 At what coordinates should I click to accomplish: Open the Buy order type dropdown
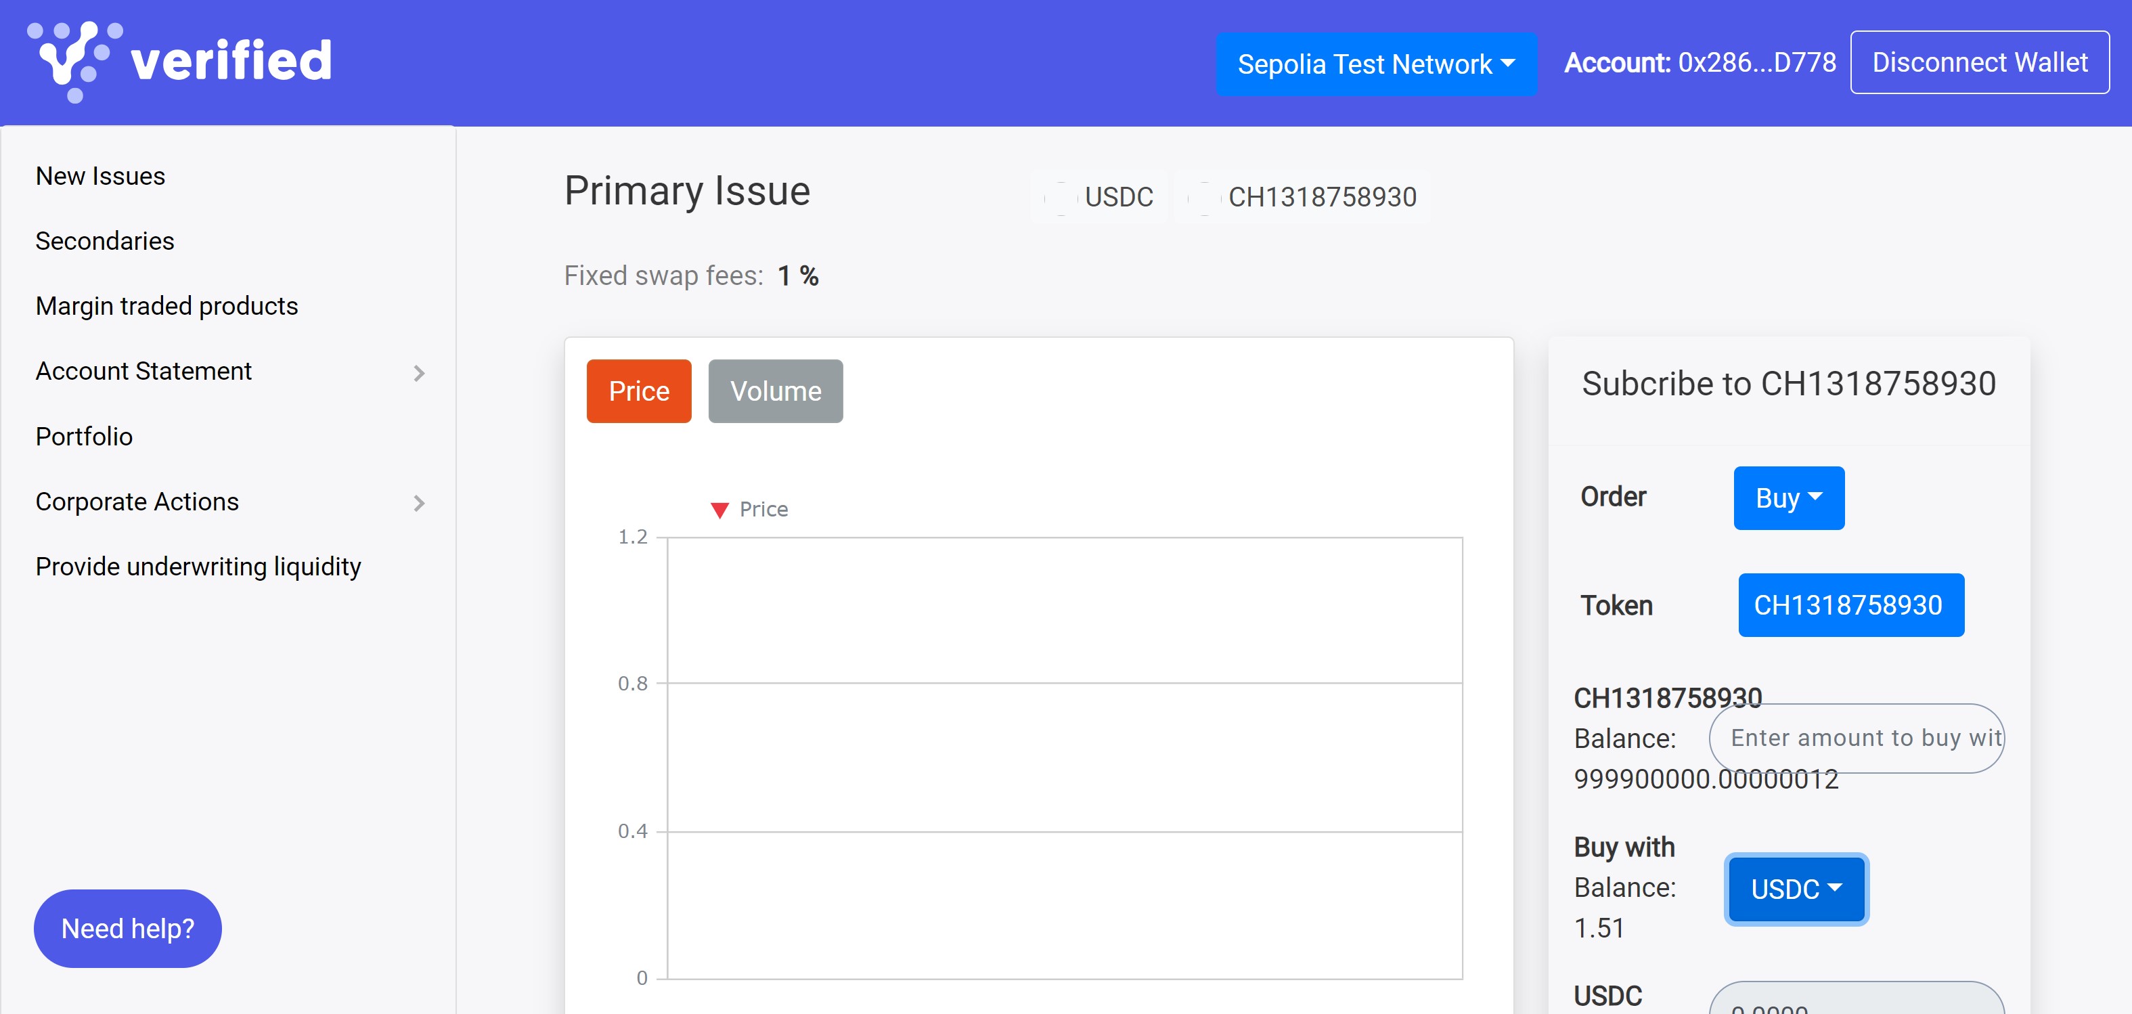tap(1787, 498)
